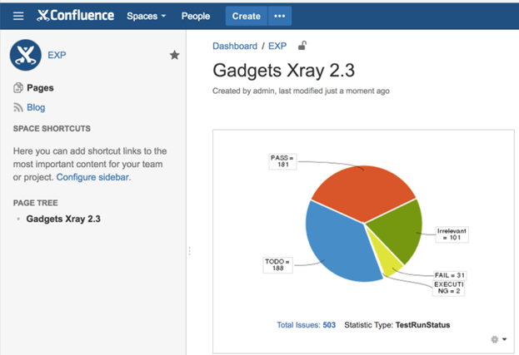Open the Total Issues: 503 link
Viewport: 519px width, 355px height.
tap(307, 325)
